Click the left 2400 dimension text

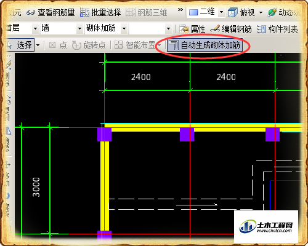pyautogui.click(x=141, y=77)
